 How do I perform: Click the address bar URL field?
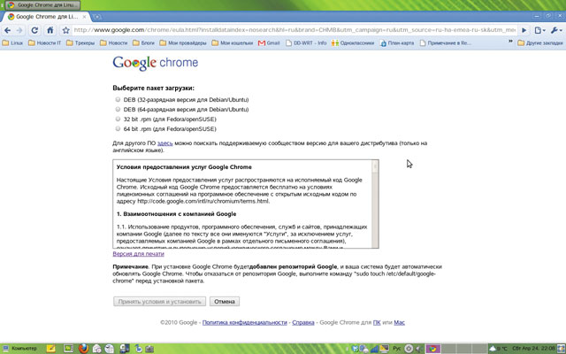coord(294,30)
